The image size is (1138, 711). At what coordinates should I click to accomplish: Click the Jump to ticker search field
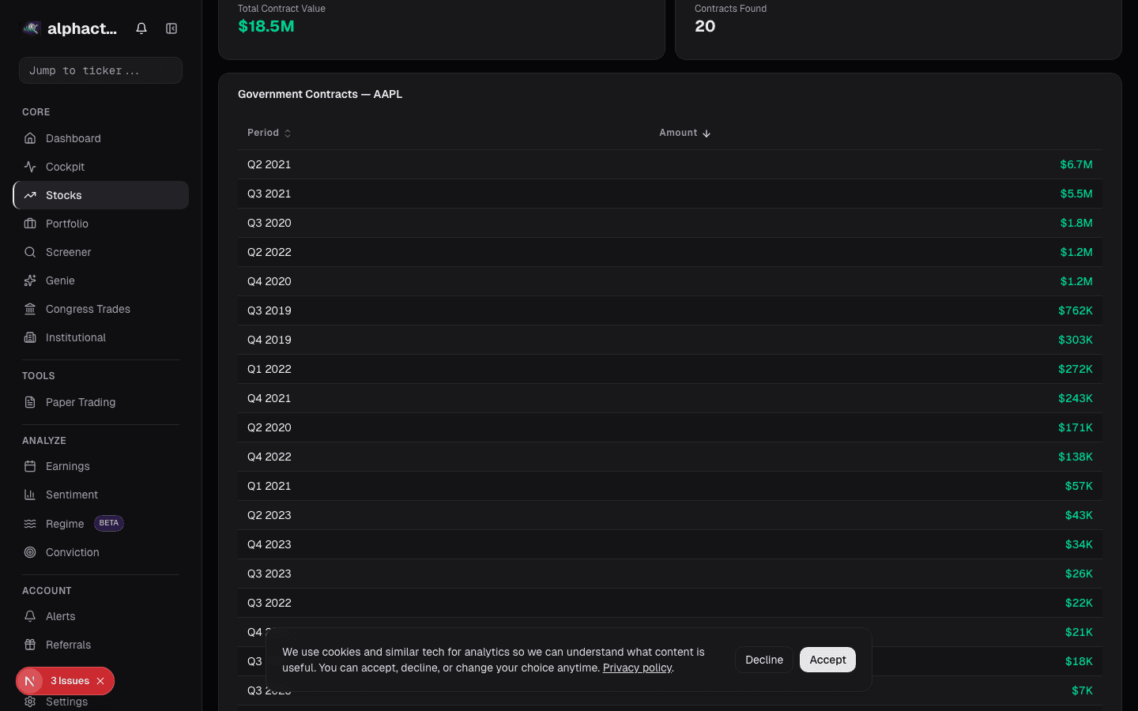[x=100, y=70]
